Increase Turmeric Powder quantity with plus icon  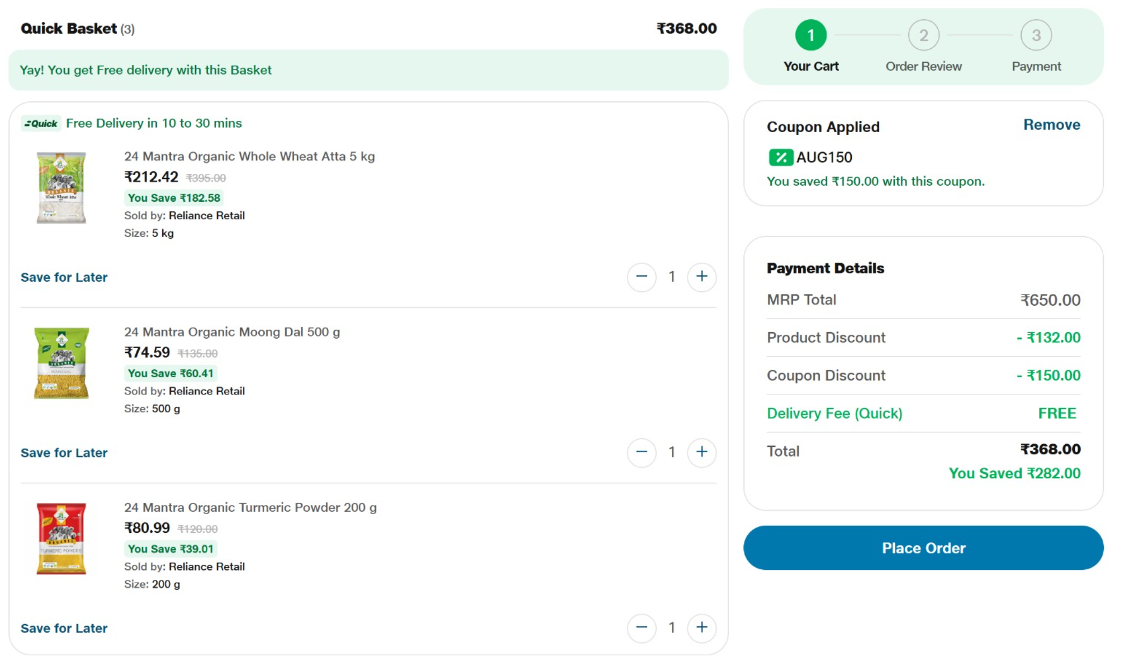pyautogui.click(x=702, y=628)
